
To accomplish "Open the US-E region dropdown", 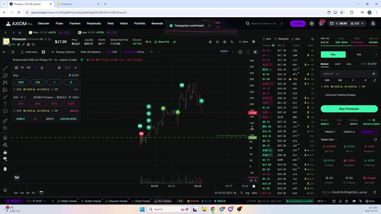I will (321, 201).
